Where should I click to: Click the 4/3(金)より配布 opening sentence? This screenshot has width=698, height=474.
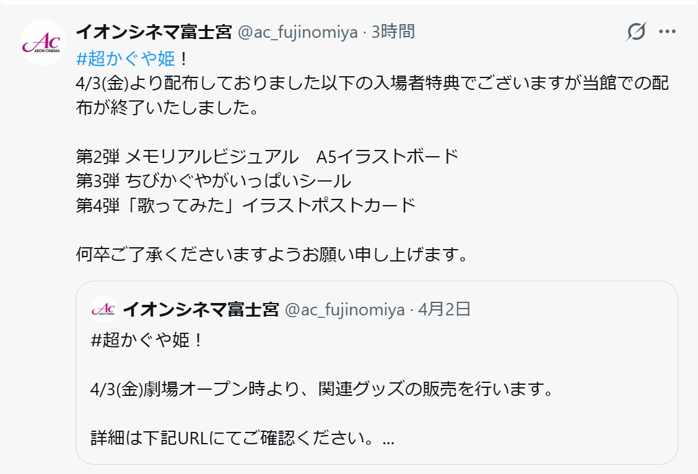click(x=372, y=84)
